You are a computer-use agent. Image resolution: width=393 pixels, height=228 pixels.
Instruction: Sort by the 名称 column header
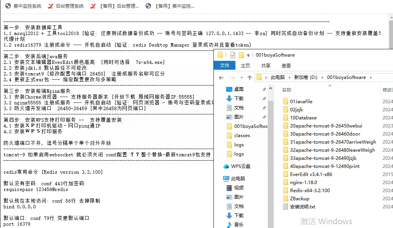[x=287, y=90]
